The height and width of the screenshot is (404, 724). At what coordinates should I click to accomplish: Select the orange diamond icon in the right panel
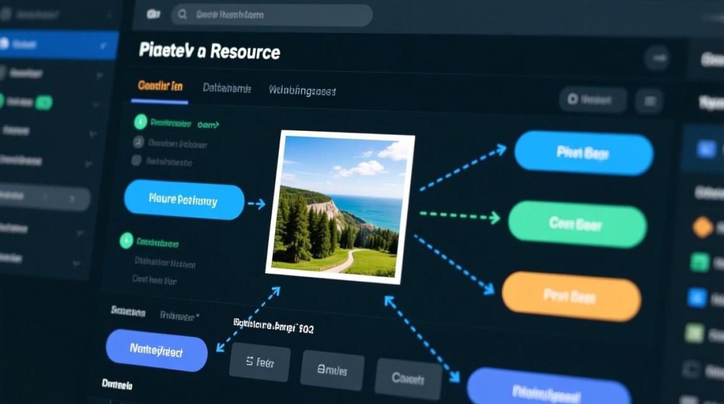(x=703, y=227)
